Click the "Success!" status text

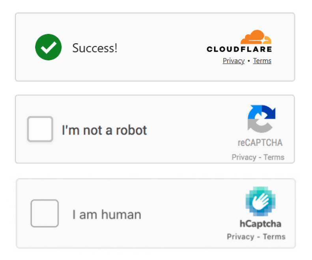tap(95, 48)
